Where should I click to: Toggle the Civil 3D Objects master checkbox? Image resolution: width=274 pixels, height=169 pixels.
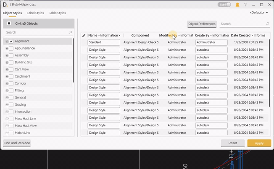click(x=9, y=23)
